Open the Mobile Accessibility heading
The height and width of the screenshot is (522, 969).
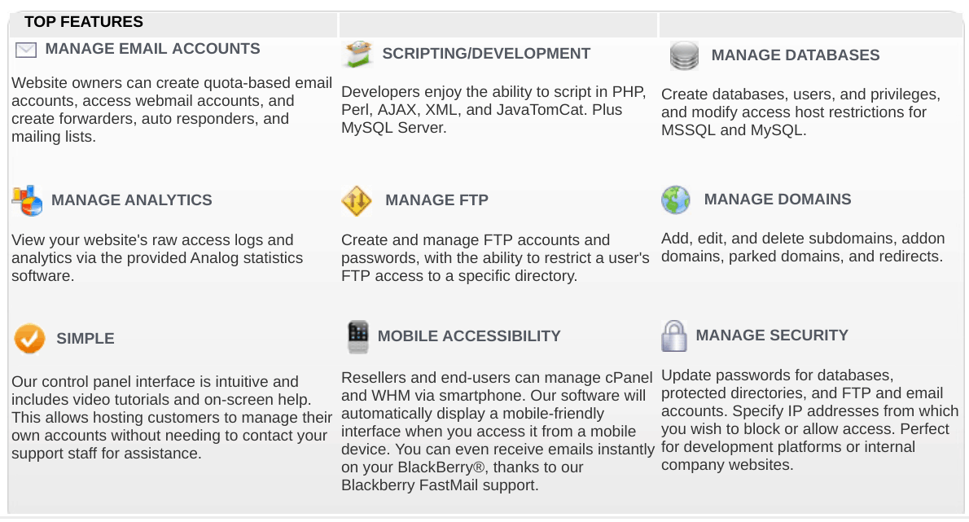469,336
